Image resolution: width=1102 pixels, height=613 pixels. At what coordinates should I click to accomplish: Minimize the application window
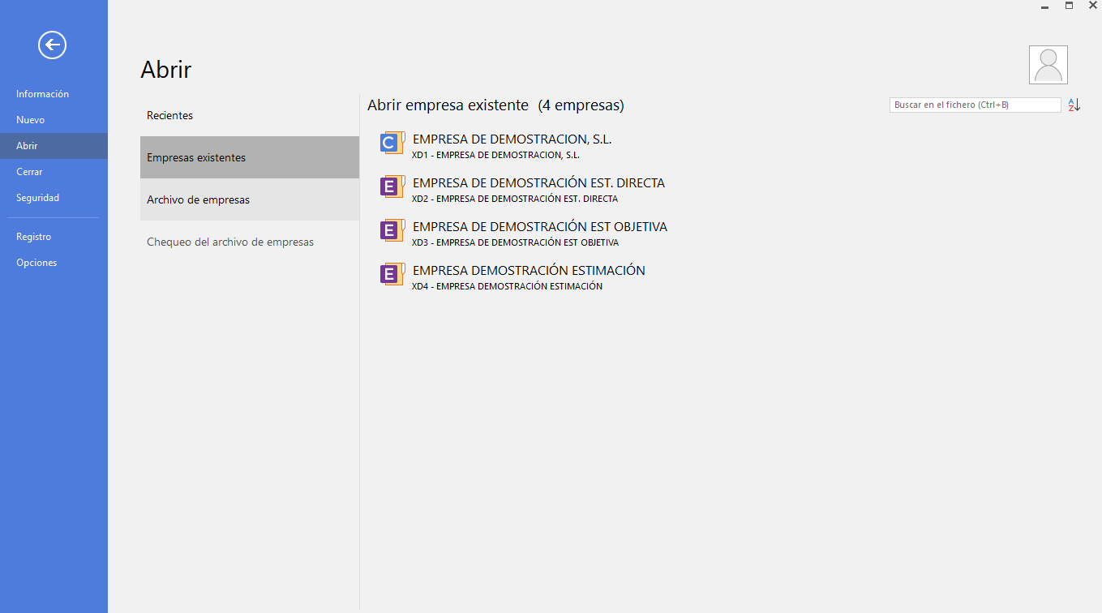[1045, 6]
